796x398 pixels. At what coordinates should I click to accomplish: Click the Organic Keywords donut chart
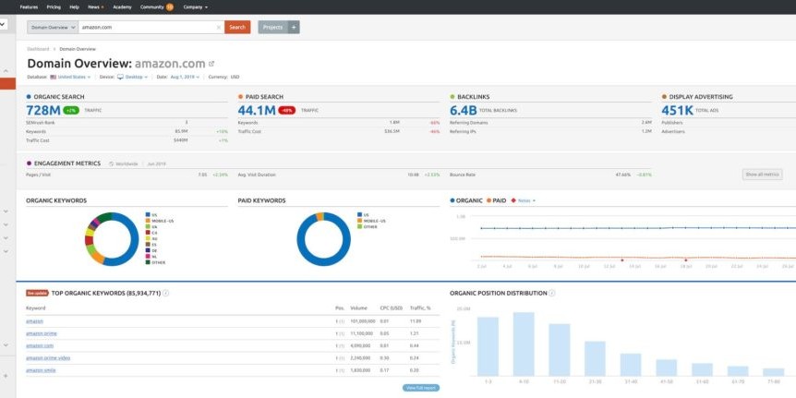click(112, 239)
